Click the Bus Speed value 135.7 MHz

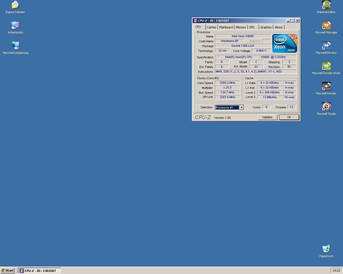[228, 92]
